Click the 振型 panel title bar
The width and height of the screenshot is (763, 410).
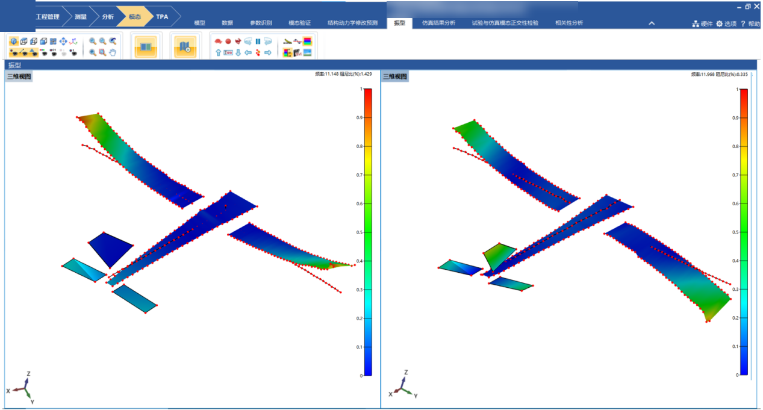[x=380, y=65]
